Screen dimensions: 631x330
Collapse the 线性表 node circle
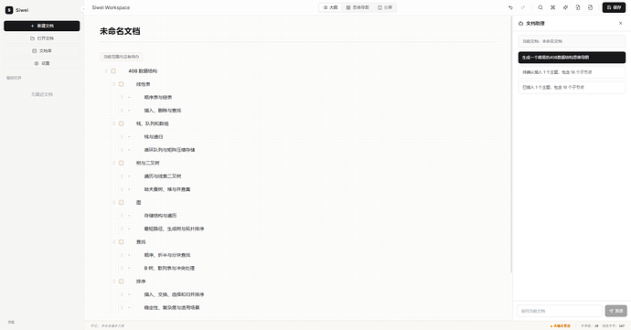click(x=121, y=84)
